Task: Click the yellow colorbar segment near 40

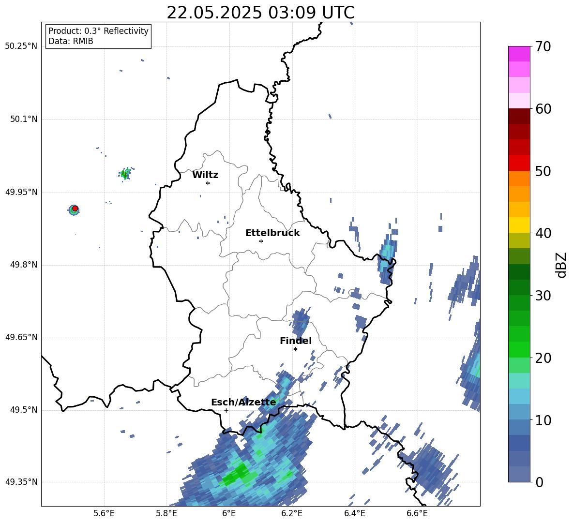Action: [x=519, y=225]
